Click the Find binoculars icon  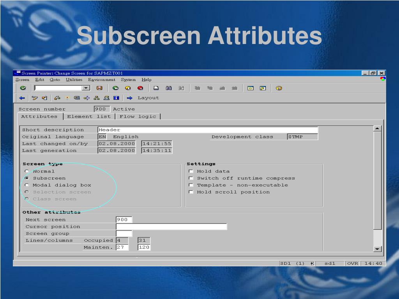coord(168,88)
